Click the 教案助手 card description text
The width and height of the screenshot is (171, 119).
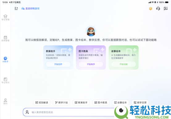(58, 57)
